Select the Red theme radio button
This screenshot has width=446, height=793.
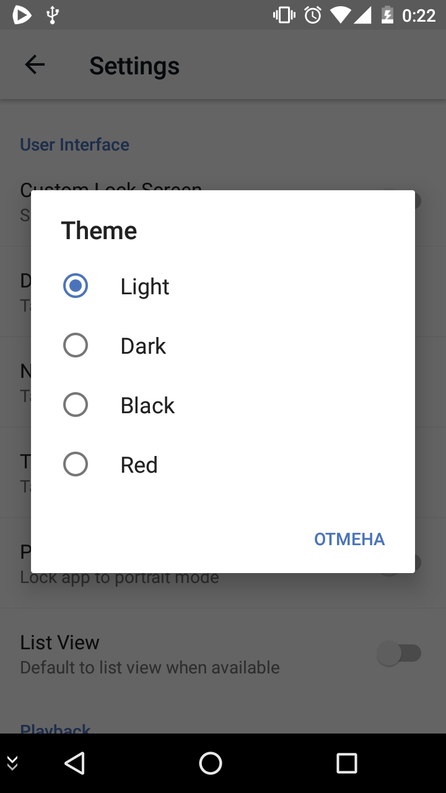[x=76, y=464]
